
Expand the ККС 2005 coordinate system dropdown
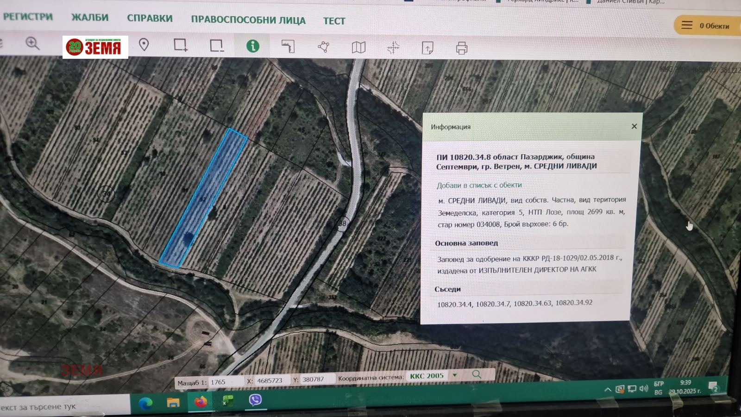point(455,375)
